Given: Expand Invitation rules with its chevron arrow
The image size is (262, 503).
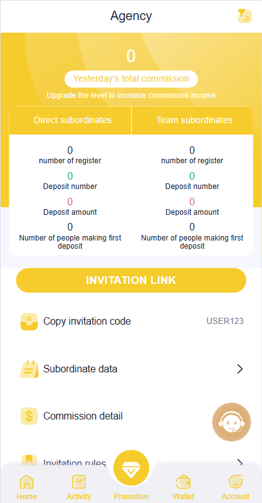Looking at the screenshot, I should pyautogui.click(x=240, y=463).
